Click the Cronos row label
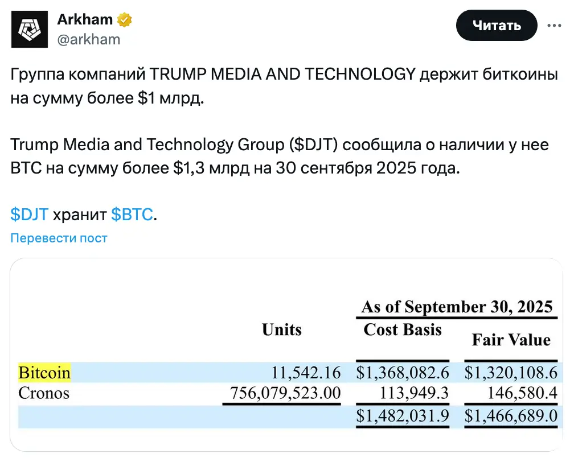This screenshot has width=574, height=462. tap(44, 393)
